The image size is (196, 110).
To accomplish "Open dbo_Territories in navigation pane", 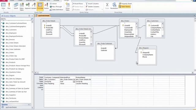I will coord(11,98).
